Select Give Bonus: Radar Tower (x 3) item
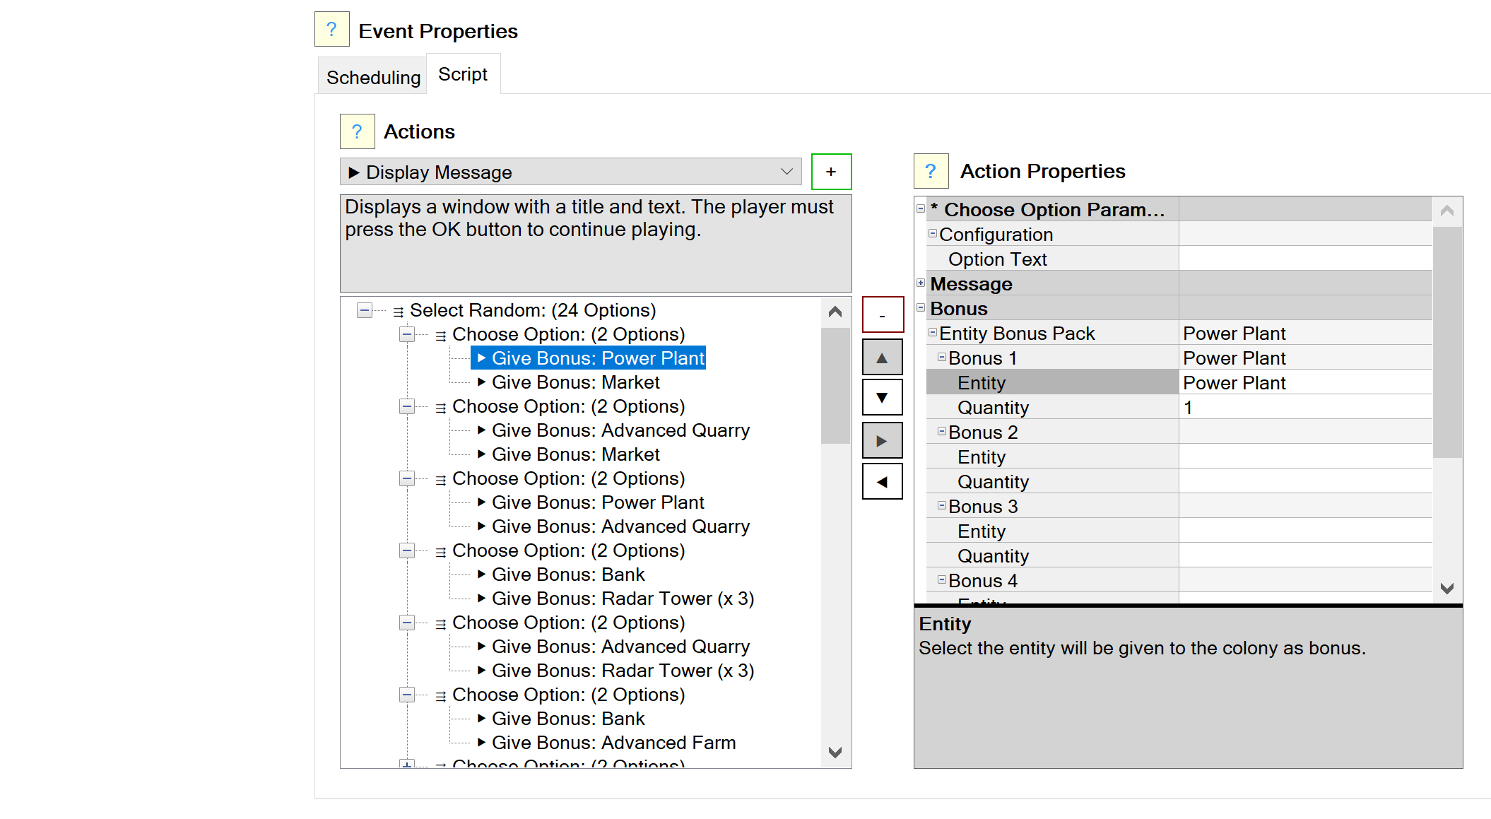 [x=623, y=599]
